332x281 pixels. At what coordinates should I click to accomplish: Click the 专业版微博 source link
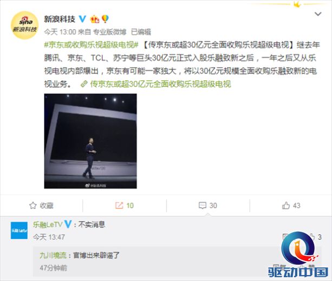[x=110, y=32]
